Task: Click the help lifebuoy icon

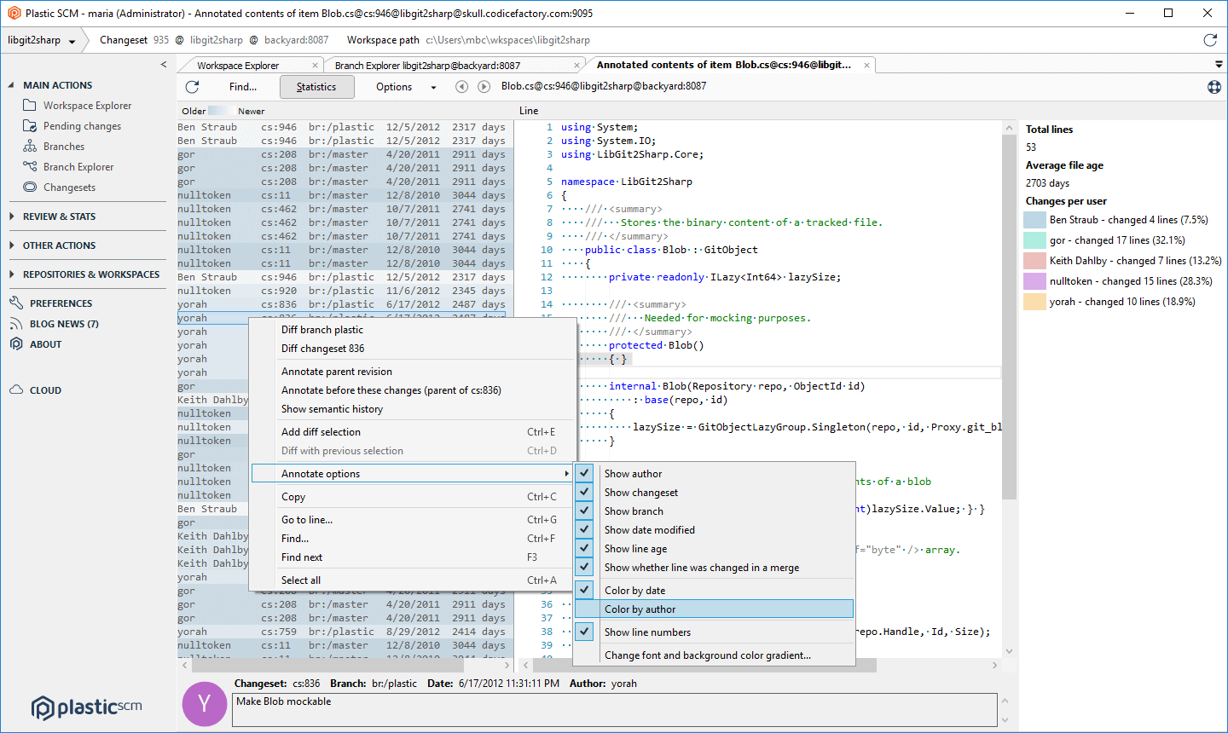Action: pyautogui.click(x=1214, y=87)
